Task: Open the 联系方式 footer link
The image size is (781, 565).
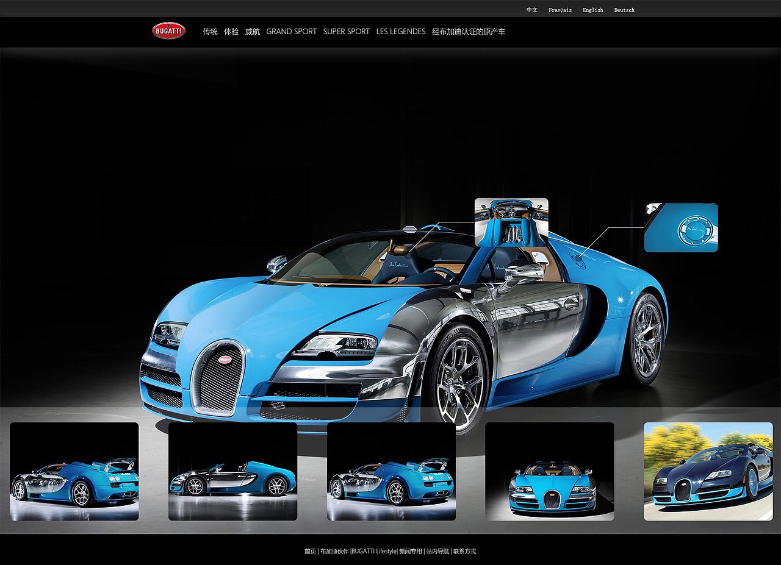Action: [x=464, y=551]
